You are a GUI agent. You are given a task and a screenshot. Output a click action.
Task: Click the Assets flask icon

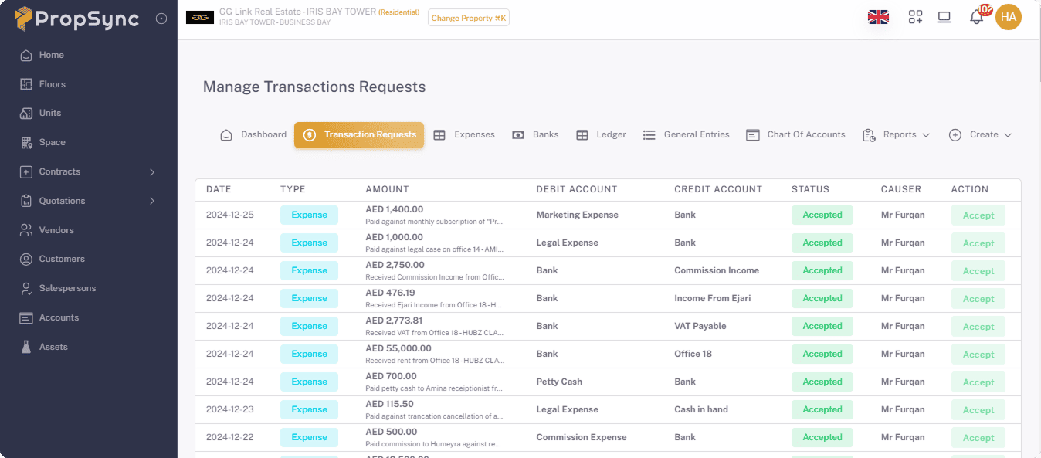[x=26, y=347]
